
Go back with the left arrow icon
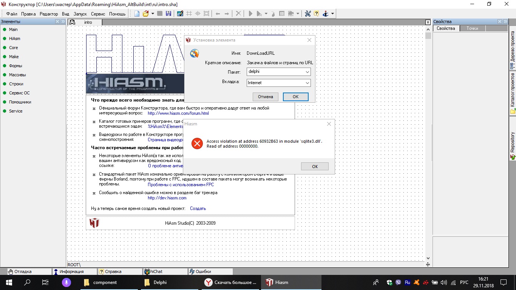[218, 14]
